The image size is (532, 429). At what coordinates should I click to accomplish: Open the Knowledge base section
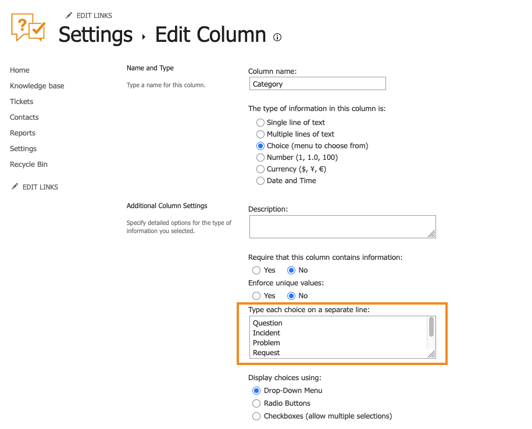click(x=37, y=85)
